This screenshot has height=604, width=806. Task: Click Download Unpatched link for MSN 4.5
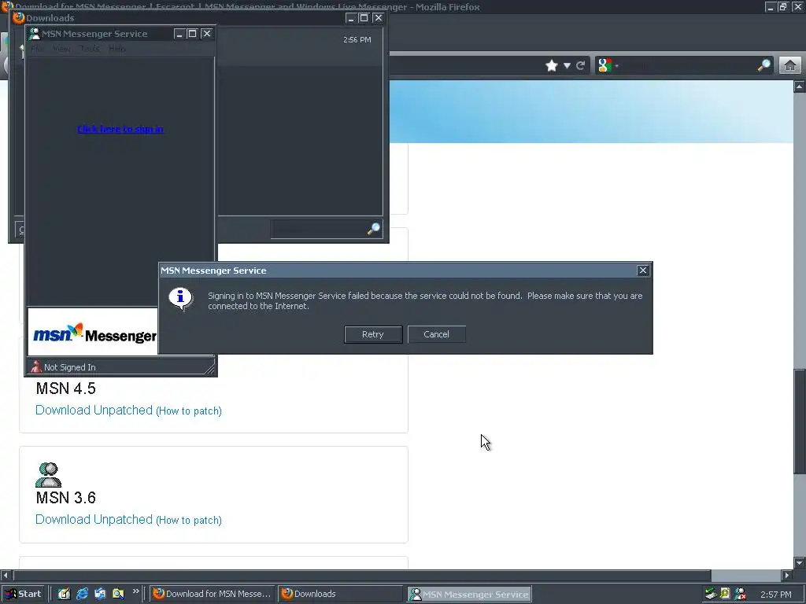point(94,410)
